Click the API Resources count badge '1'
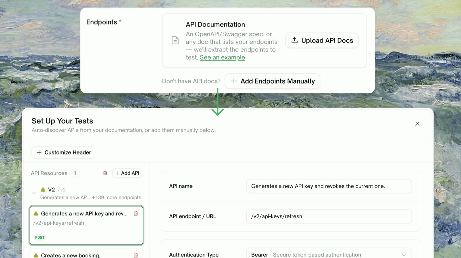This screenshot has height=258, width=461. click(x=75, y=173)
